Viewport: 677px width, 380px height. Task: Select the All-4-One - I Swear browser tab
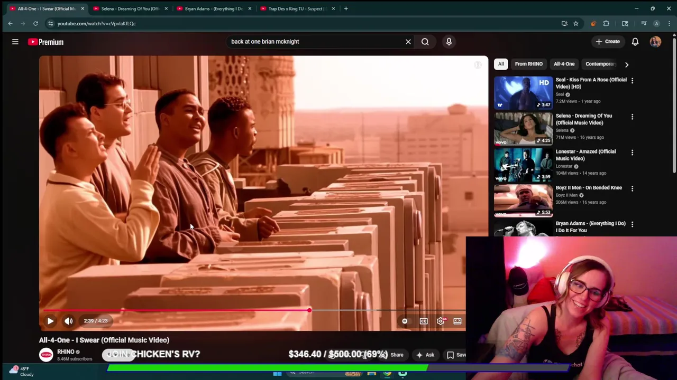click(46, 8)
